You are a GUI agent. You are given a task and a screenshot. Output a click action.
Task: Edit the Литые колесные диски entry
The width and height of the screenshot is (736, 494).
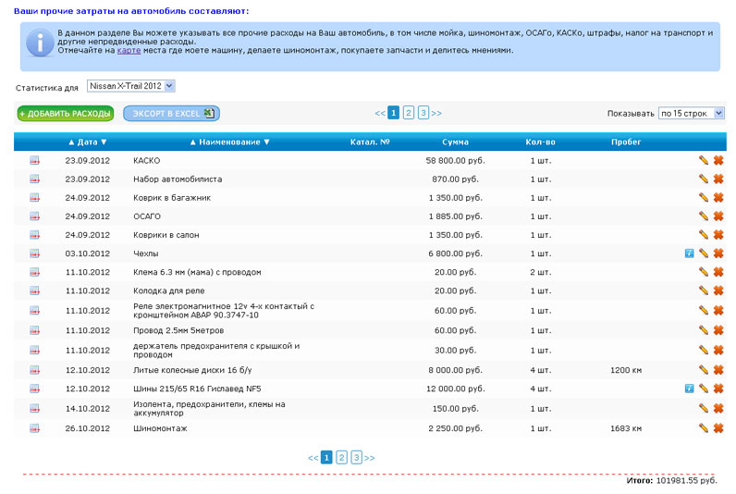tap(704, 369)
